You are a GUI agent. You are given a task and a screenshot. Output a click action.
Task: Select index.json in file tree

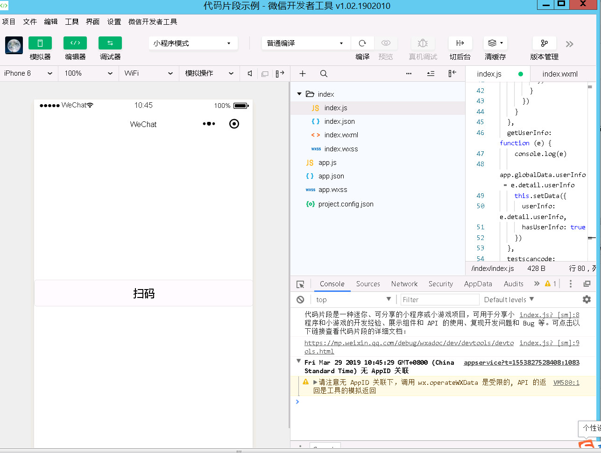coord(378,121)
